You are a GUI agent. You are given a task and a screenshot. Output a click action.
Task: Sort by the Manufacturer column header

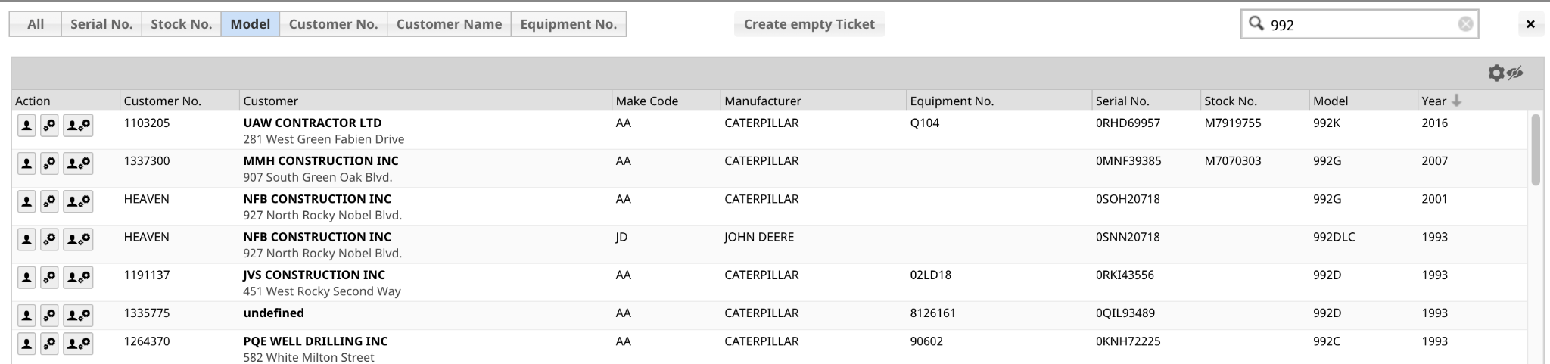pos(762,101)
